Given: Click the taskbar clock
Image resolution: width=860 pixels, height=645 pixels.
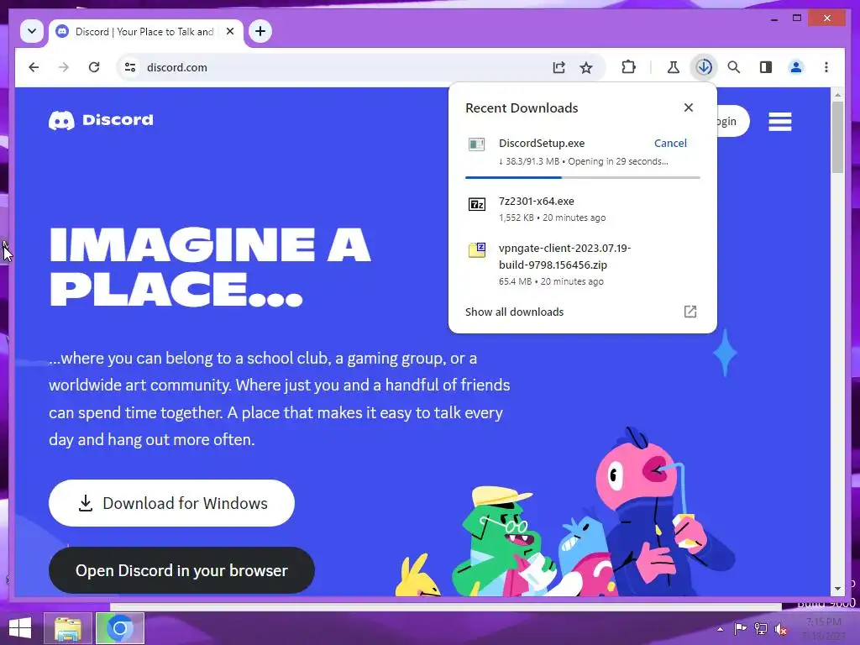Looking at the screenshot, I should tap(825, 629).
